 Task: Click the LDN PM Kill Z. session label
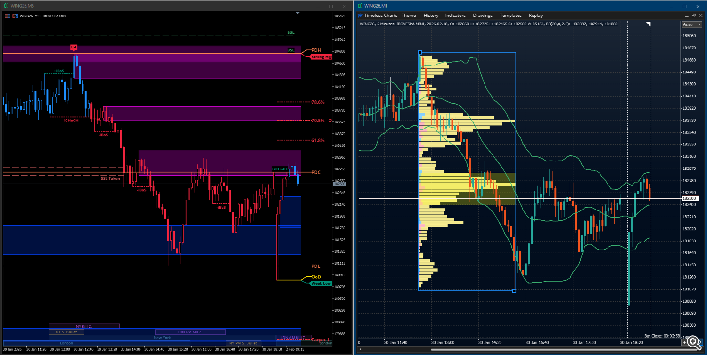coord(190,332)
